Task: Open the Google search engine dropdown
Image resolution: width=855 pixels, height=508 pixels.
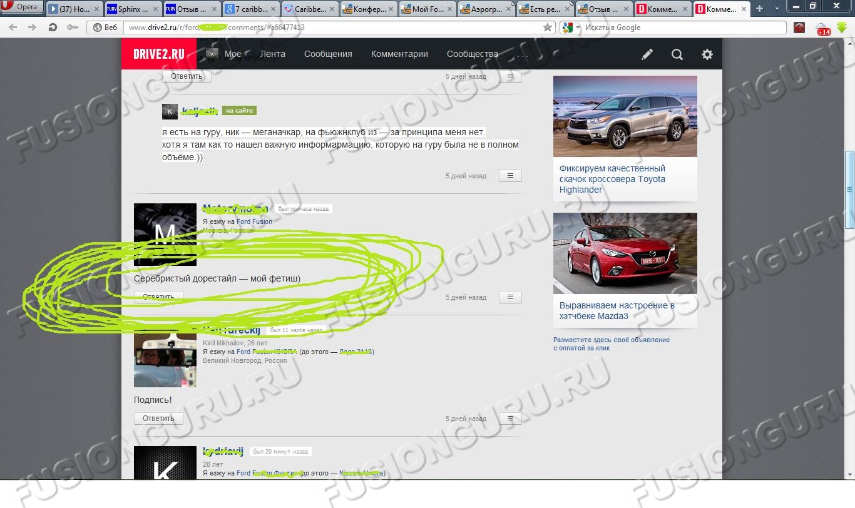Action: click(x=571, y=28)
